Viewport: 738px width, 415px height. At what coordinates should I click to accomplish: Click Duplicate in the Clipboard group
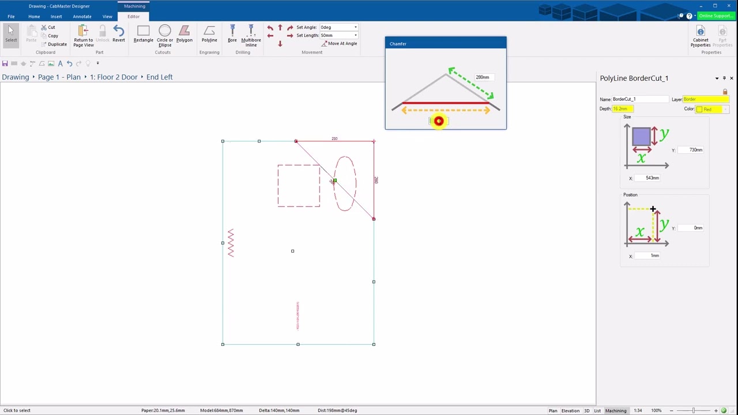(x=54, y=44)
